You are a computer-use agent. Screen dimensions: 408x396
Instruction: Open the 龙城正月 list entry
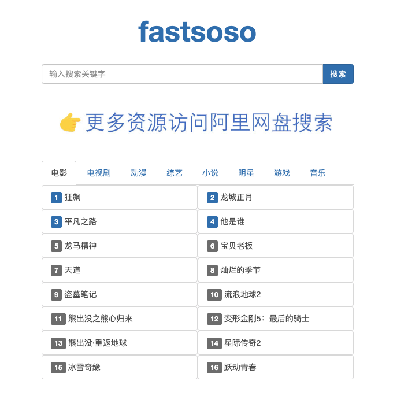276,197
